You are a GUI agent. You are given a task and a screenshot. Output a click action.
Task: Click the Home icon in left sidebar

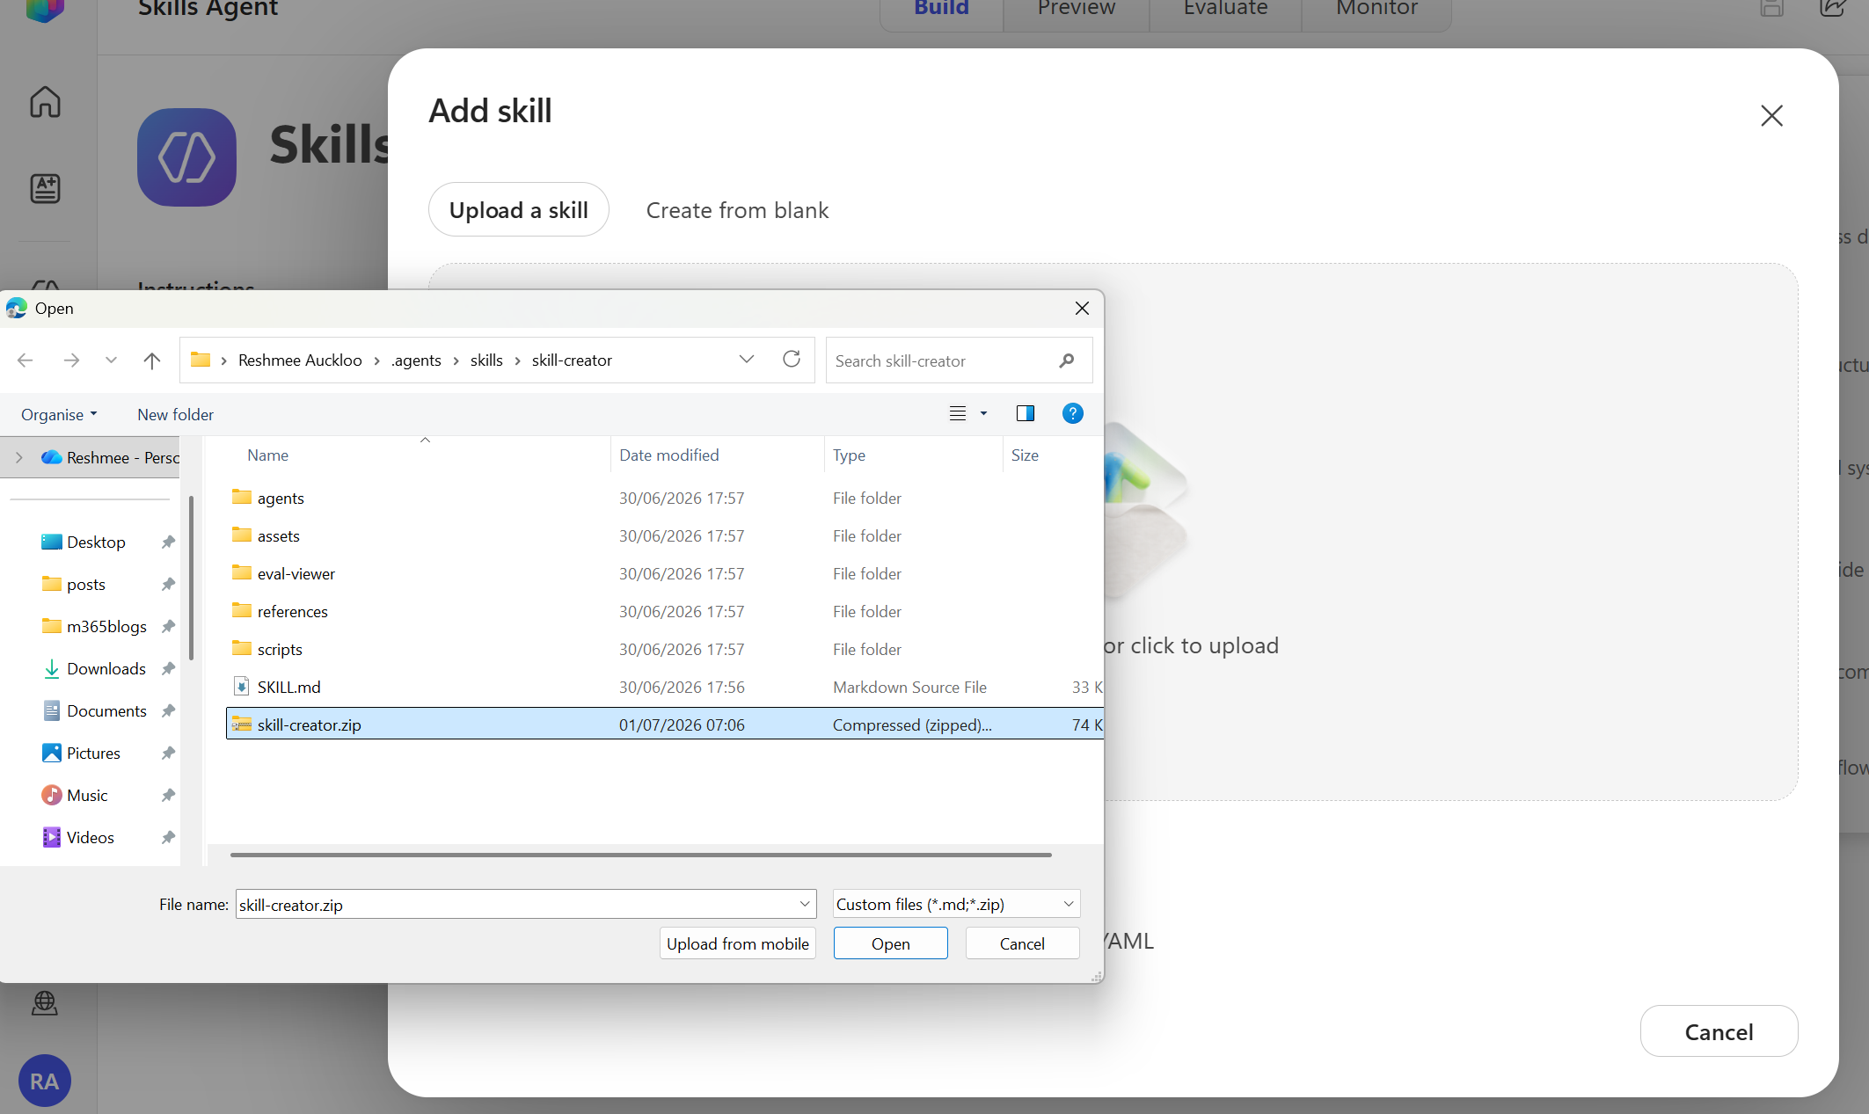tap(45, 102)
